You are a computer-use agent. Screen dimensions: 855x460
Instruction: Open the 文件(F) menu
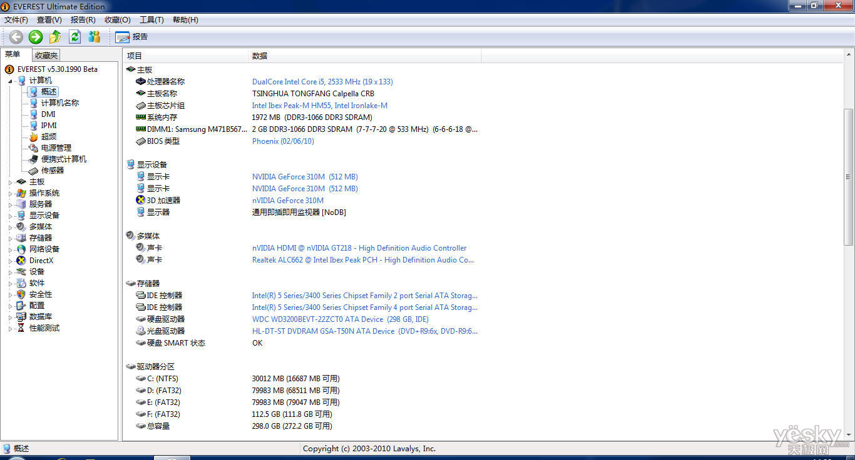tap(16, 20)
